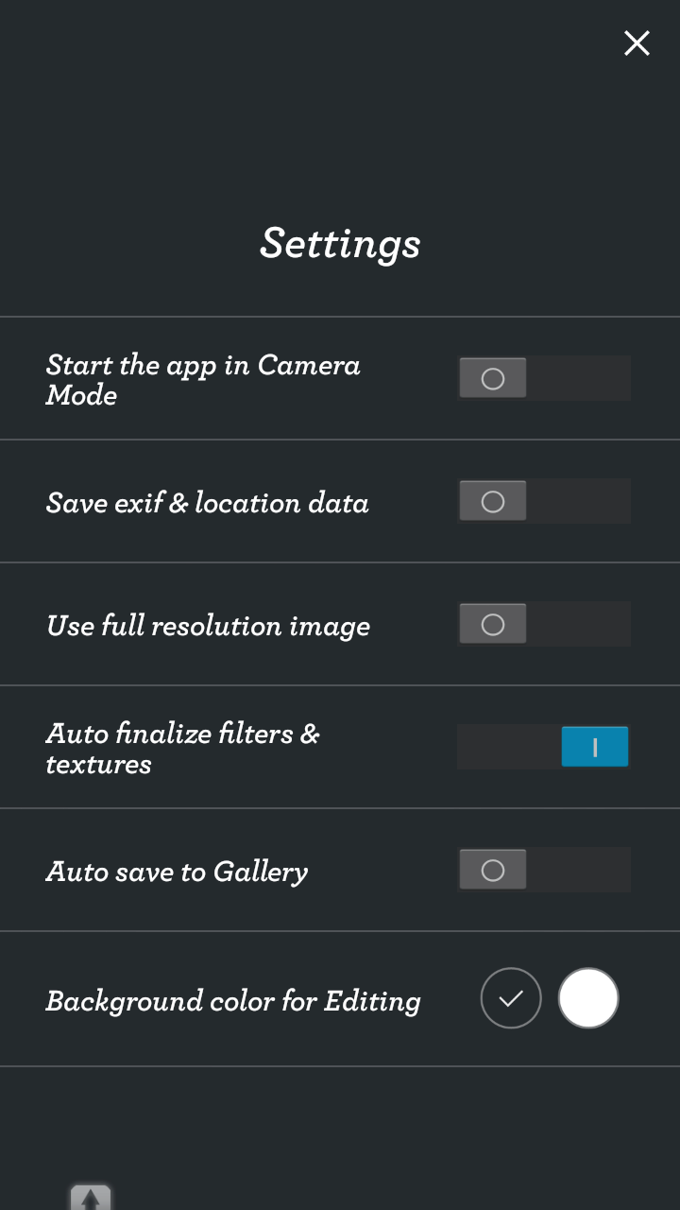The height and width of the screenshot is (1210, 680).
Task: Close the Settings screen with the X
Action: click(x=637, y=43)
